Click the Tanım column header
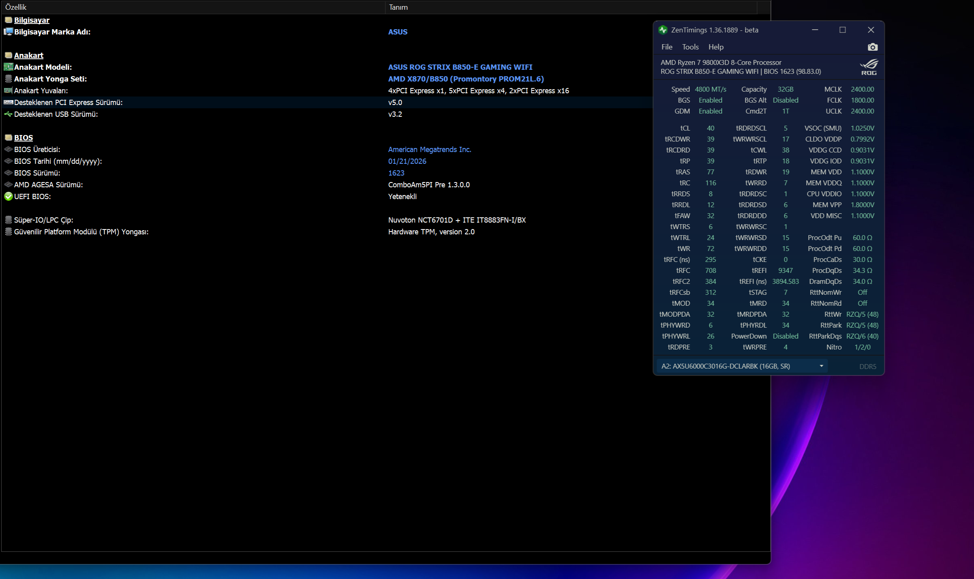 point(571,7)
